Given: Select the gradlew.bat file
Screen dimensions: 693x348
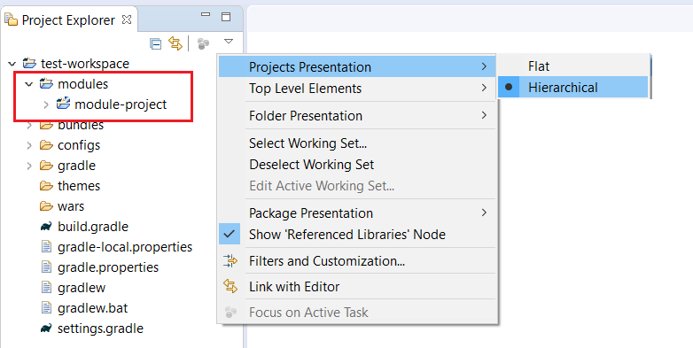Looking at the screenshot, I should pos(93,308).
